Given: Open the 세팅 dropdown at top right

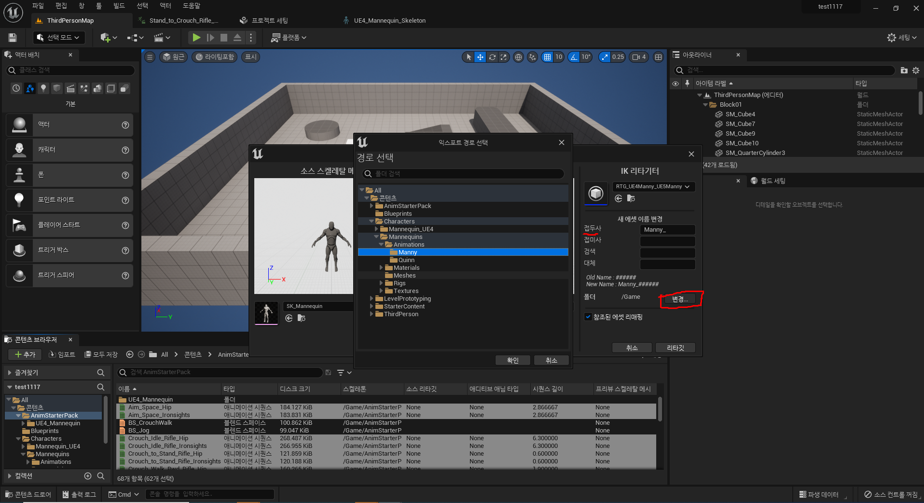Looking at the screenshot, I should (902, 38).
